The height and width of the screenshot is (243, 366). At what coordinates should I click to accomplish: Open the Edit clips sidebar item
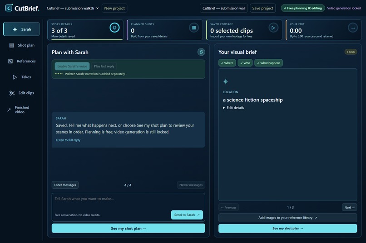click(21, 93)
